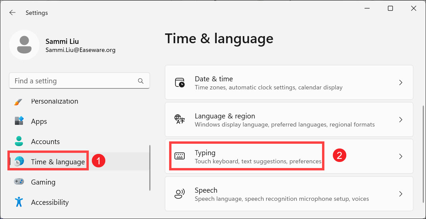Image resolution: width=426 pixels, height=219 pixels.
Task: Click the Accounts person icon
Action: (19, 141)
